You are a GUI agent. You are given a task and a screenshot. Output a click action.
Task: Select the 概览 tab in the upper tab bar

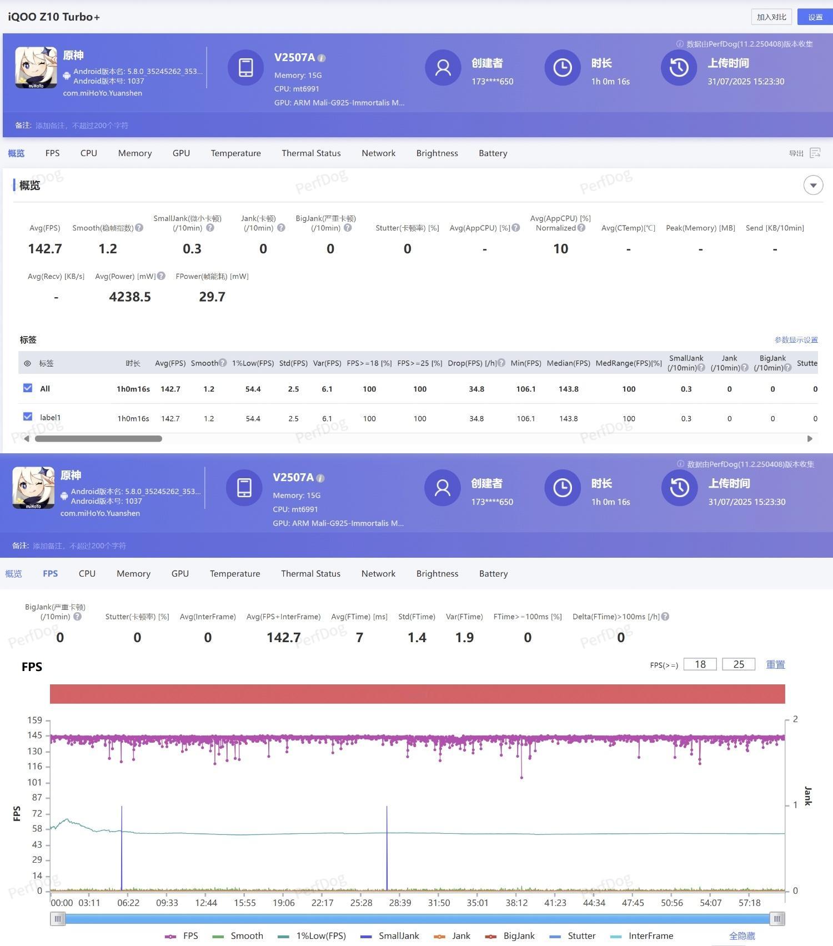(16, 153)
